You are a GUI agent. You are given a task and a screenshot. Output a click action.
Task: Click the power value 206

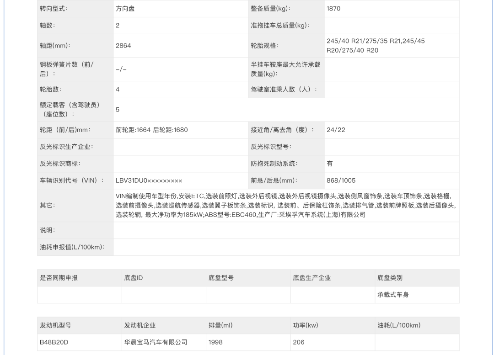(299, 342)
